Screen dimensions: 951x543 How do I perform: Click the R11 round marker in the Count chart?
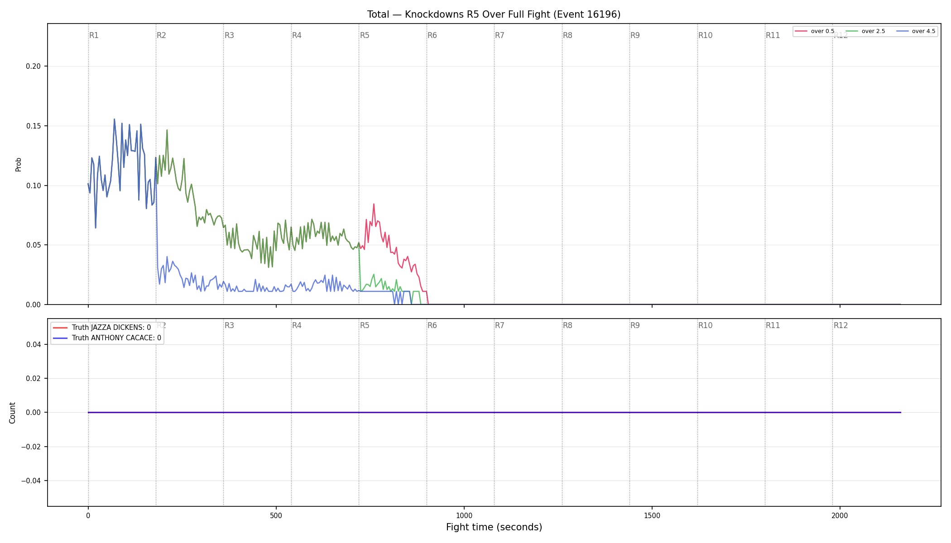pos(773,325)
